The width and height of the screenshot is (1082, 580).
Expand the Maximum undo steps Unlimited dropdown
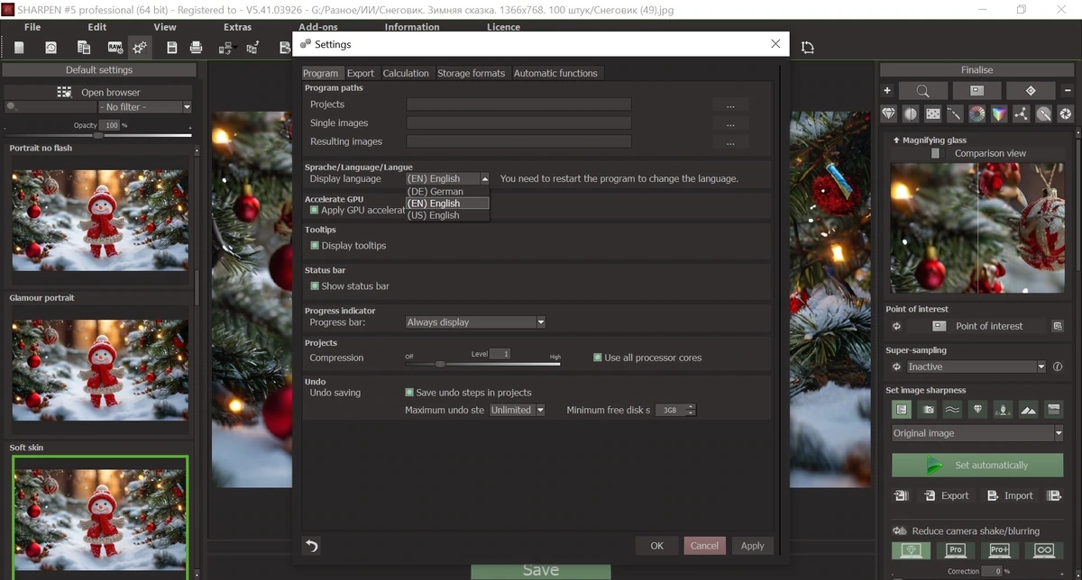(518, 410)
